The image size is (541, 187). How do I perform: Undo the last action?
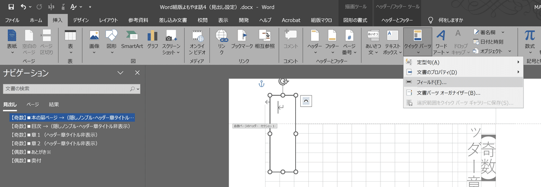tap(23, 7)
